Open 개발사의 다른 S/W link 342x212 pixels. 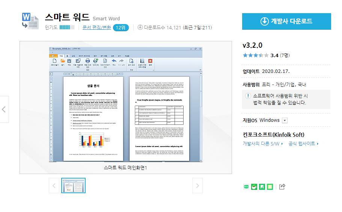[x=263, y=144]
